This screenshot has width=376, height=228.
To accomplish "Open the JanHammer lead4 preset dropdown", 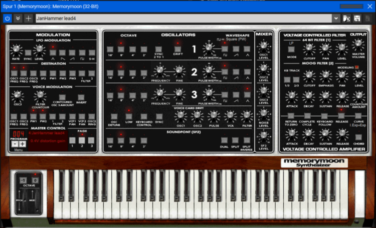I will point(336,18).
